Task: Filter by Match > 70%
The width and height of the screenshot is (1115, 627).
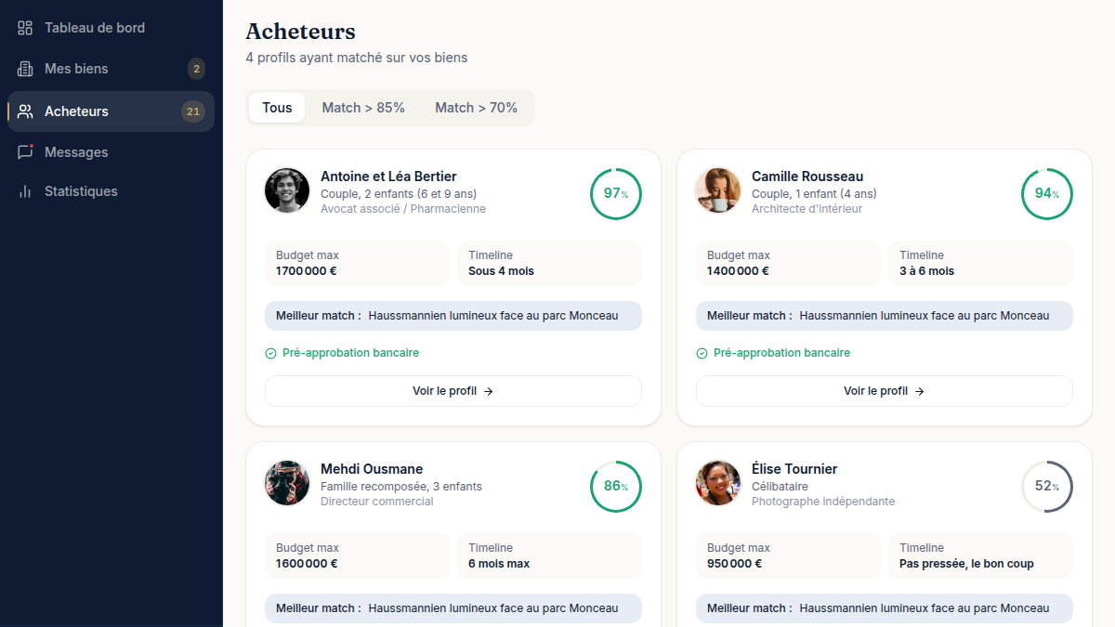Action: click(x=476, y=108)
